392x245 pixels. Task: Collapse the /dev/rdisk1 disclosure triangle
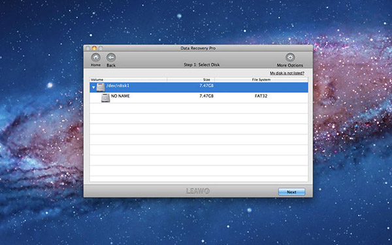93,88
